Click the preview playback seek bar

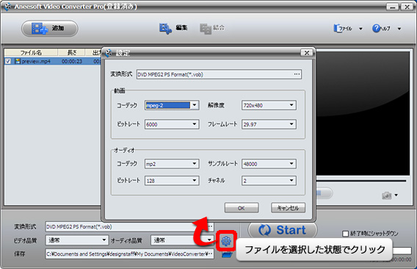pyautogui.click(x=361, y=181)
